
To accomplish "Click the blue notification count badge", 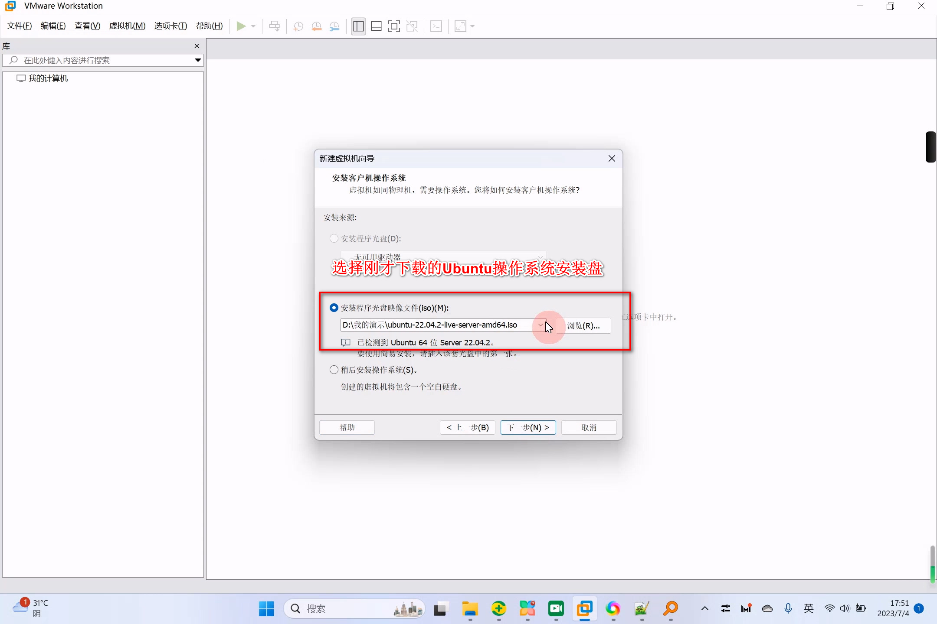I will [919, 608].
